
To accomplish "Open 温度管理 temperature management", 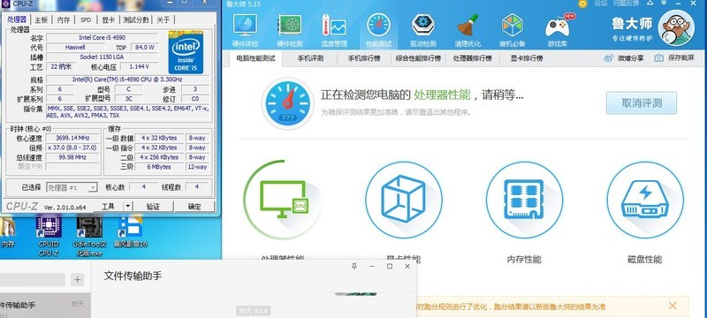I will coord(334,30).
